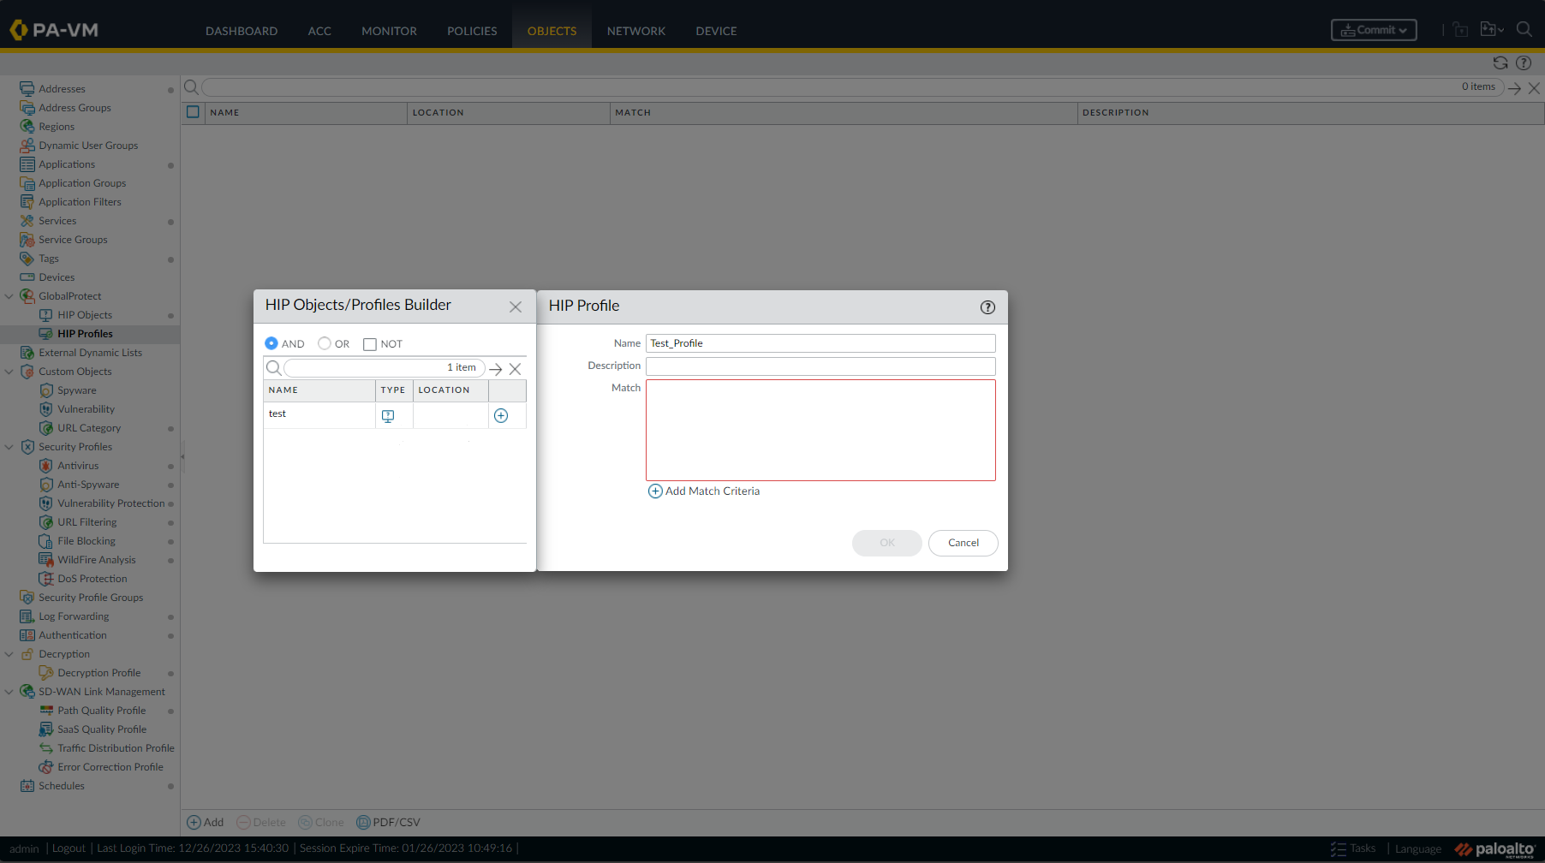This screenshot has width=1545, height=863.
Task: Open the DEVICE tab
Action: click(x=716, y=31)
